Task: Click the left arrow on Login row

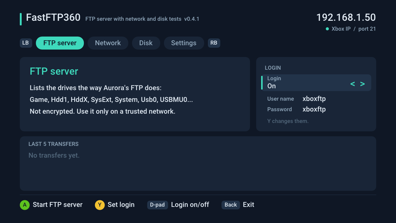Action: 352,84
